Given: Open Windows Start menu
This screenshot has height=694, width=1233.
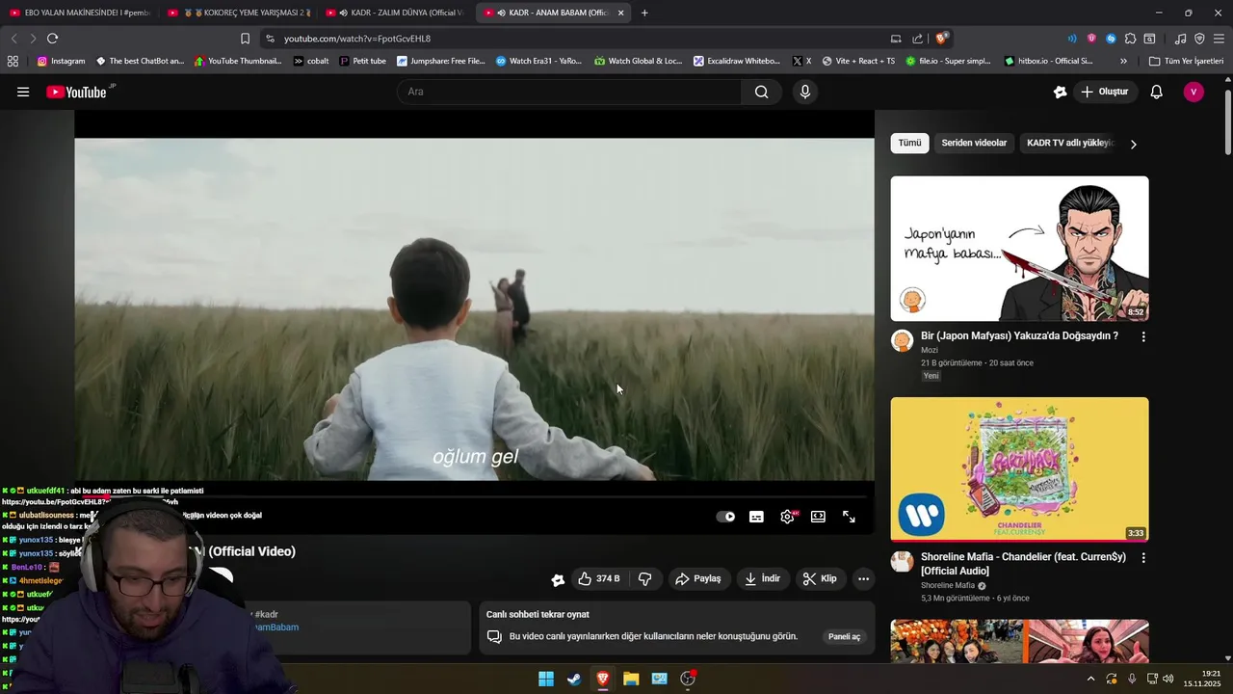Looking at the screenshot, I should pos(546,679).
